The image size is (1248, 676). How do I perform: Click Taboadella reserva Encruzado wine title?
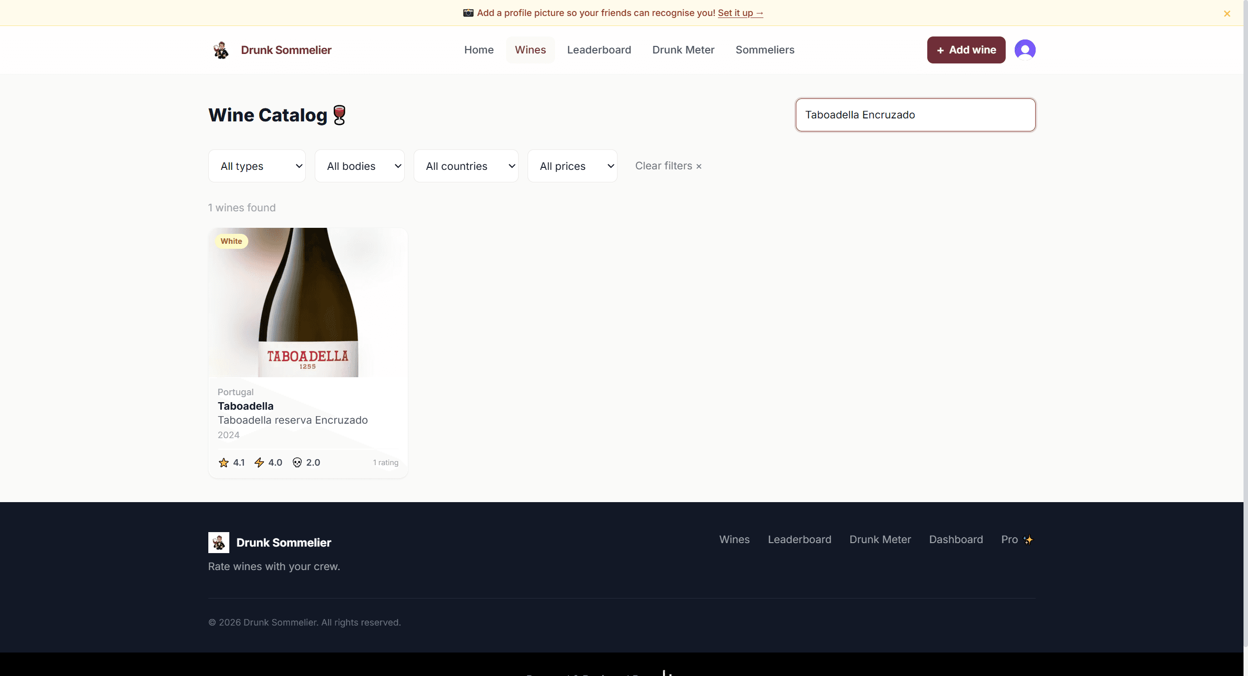click(292, 420)
